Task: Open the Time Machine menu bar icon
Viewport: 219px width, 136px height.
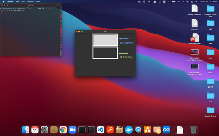Action: [x=160, y=2]
